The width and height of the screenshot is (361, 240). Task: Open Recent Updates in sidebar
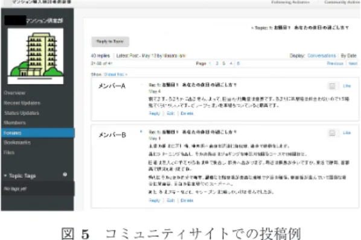22,103
